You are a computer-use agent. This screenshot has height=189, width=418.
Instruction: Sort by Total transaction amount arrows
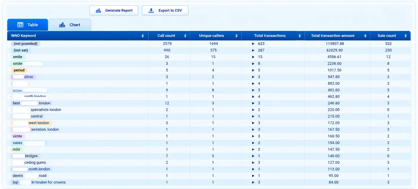pos(365,36)
